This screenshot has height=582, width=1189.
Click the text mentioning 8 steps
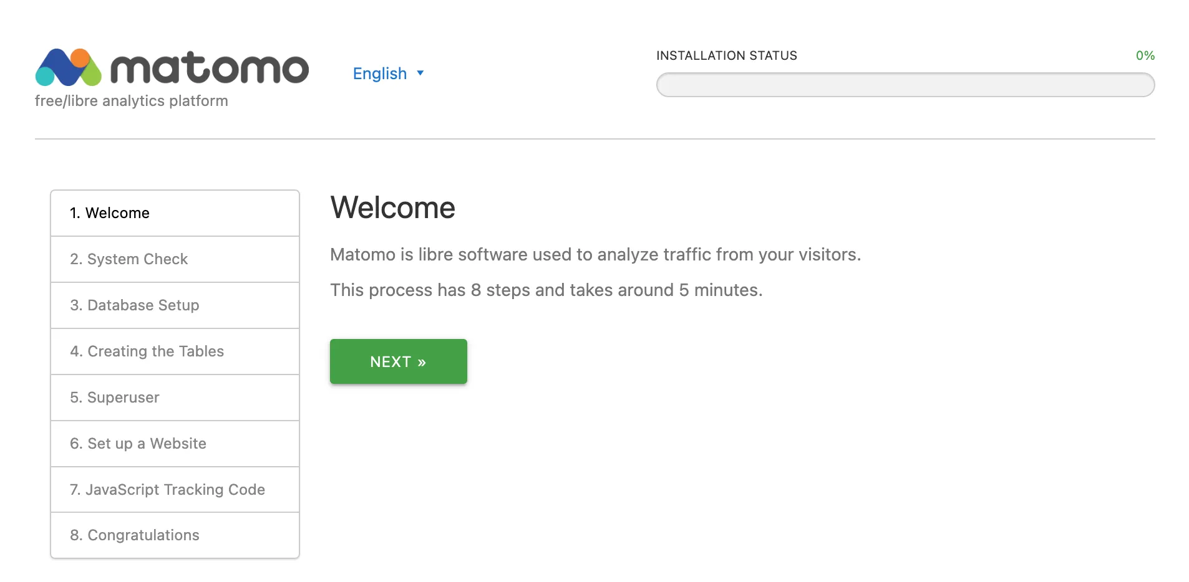pos(546,290)
